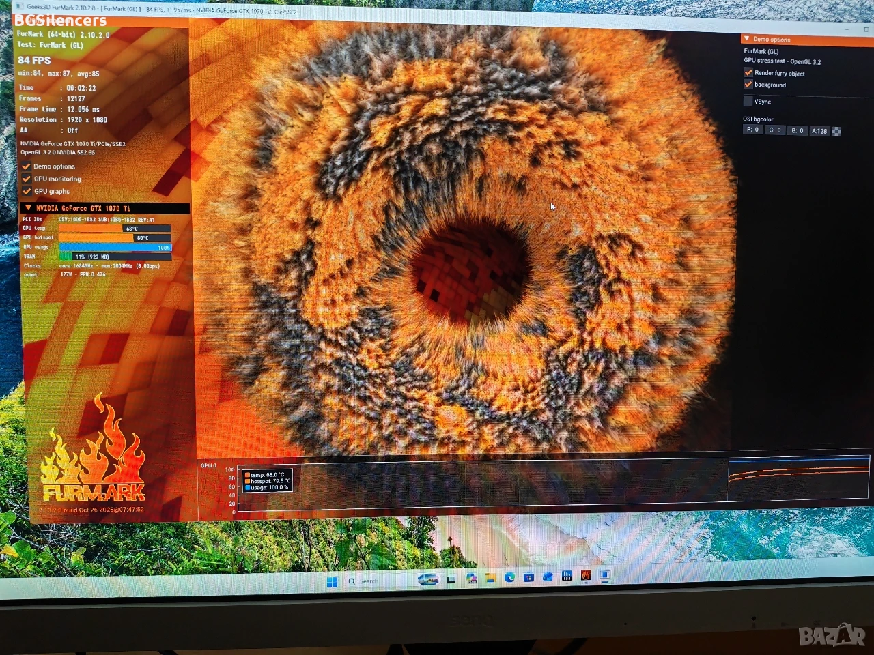Click the VRAM 11% (922 MB) bar
Screen dimensions: 874x655
click(x=115, y=257)
